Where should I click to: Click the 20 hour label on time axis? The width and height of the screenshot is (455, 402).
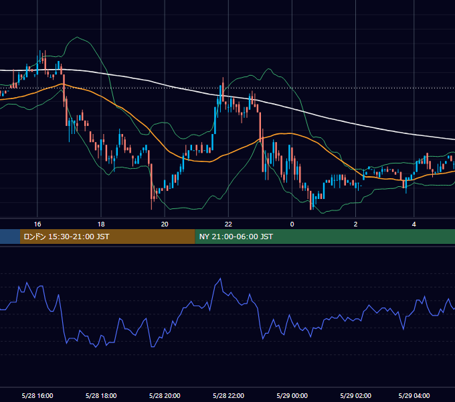[x=165, y=224]
